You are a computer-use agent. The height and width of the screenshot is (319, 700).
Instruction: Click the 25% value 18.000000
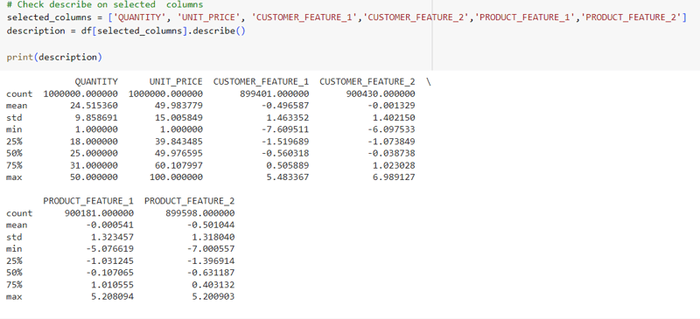(94, 142)
